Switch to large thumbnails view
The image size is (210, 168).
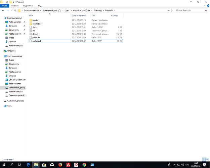pyautogui.click(x=207, y=159)
